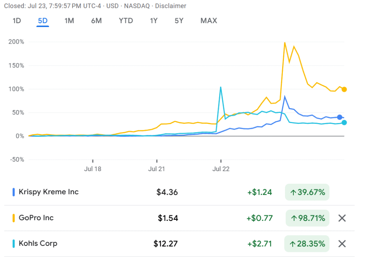Choose the 5Y time range tab
This screenshot has height=257, width=369.
pos(179,21)
